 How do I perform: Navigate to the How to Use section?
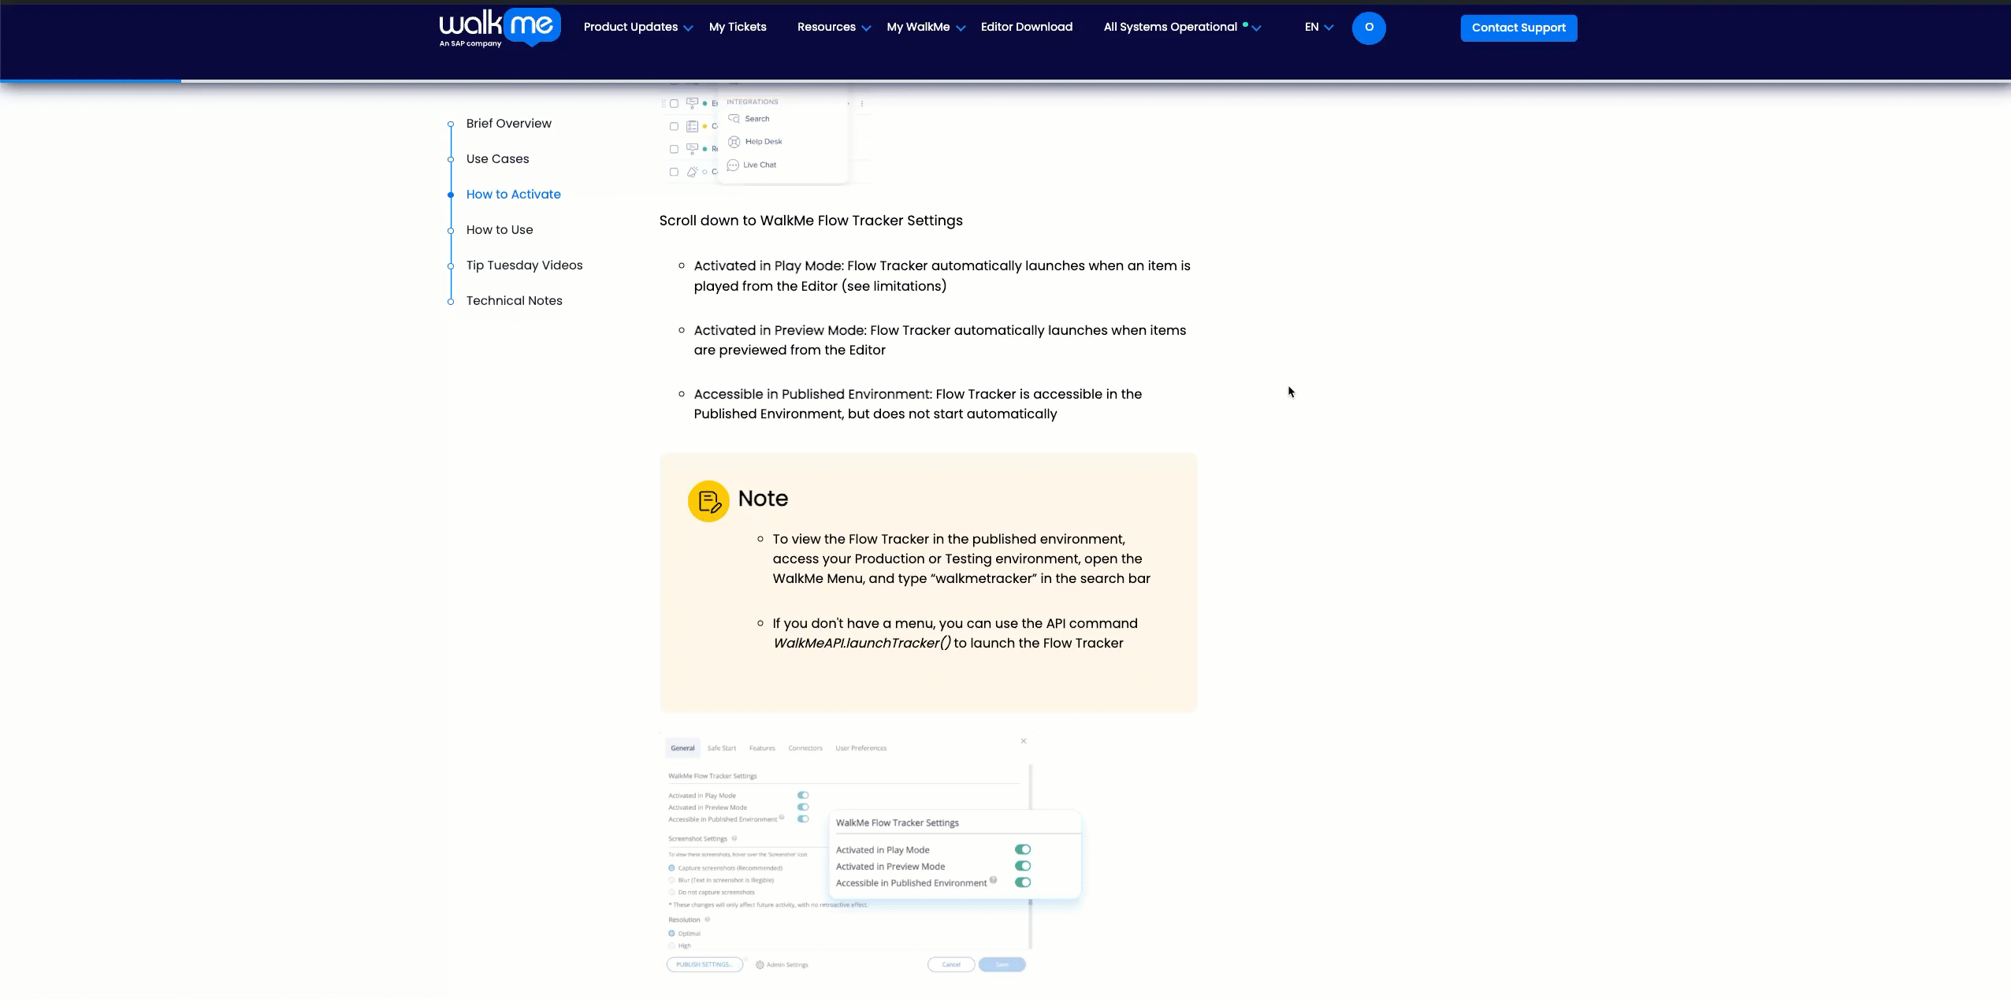500,230
